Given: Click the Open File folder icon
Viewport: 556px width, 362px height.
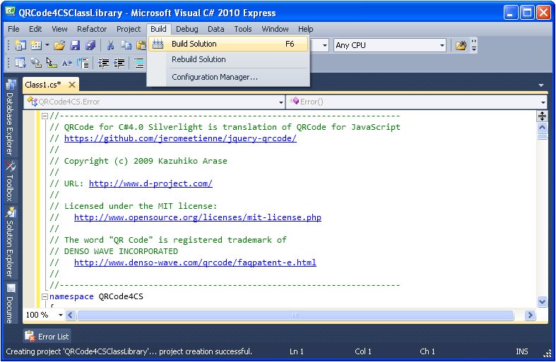Looking at the screenshot, I should point(59,45).
